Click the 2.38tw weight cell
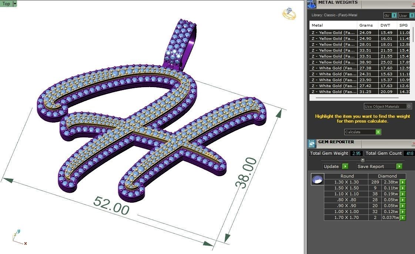Image resolution: width=415 pixels, height=254 pixels. [x=391, y=182]
